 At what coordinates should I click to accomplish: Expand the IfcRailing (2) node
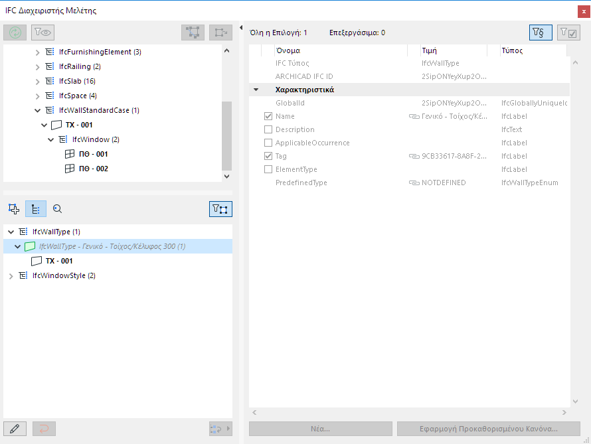(37, 67)
